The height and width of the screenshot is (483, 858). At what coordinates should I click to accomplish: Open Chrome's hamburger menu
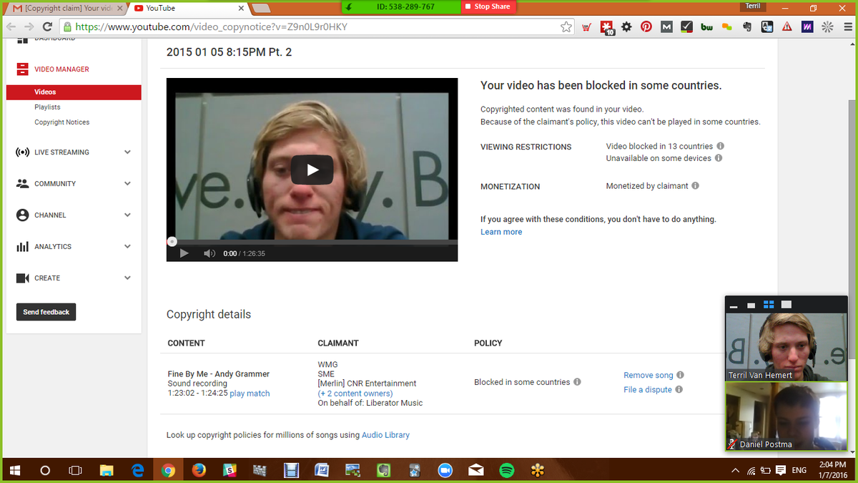(x=847, y=26)
